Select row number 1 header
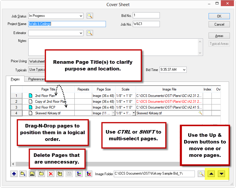The height and width of the screenshot is (188, 236). (16, 96)
